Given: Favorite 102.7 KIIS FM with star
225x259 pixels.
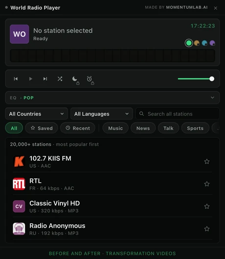Looking at the screenshot, I should pos(207,161).
